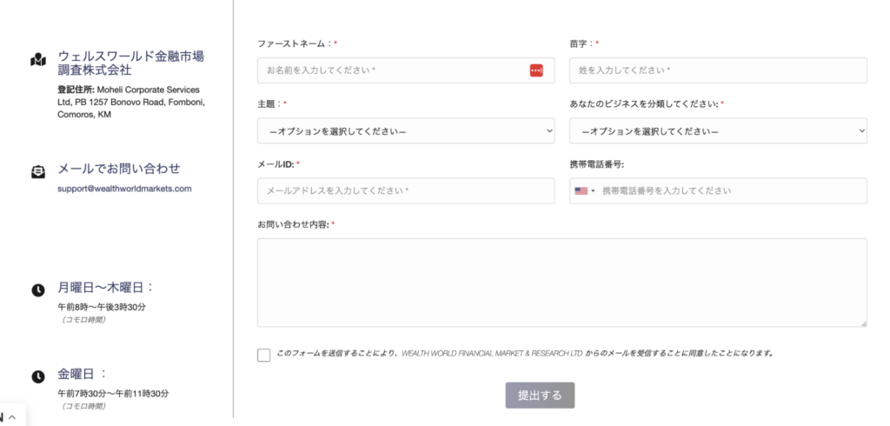Open the US flag country code selector
Image resolution: width=890 pixels, height=426 pixels.
click(x=585, y=191)
